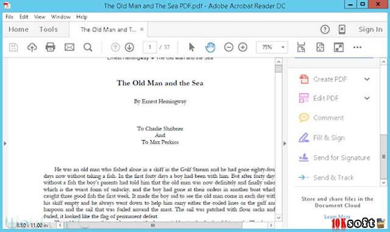Click the Send & Track arrow icon
This screenshot has width=390, height=232.
click(x=304, y=177)
